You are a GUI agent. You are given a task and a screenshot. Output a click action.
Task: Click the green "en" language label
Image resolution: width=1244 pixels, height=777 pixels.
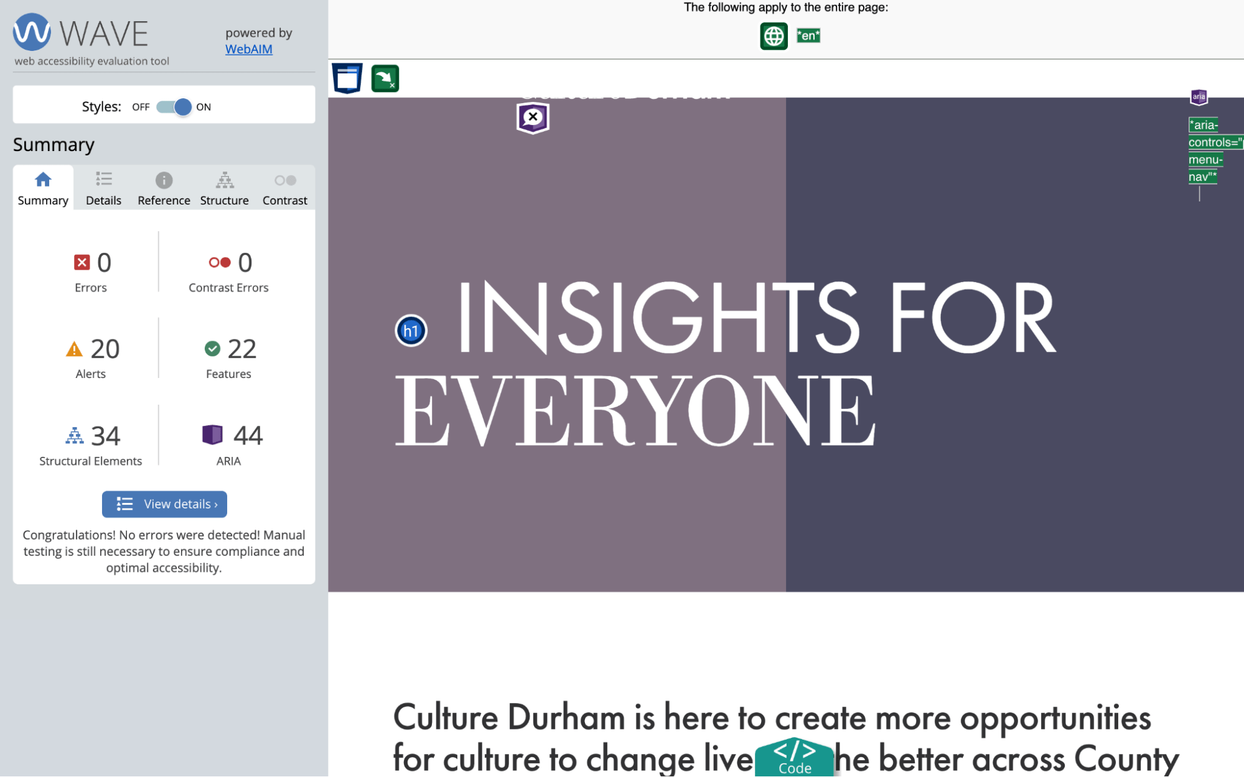808,35
